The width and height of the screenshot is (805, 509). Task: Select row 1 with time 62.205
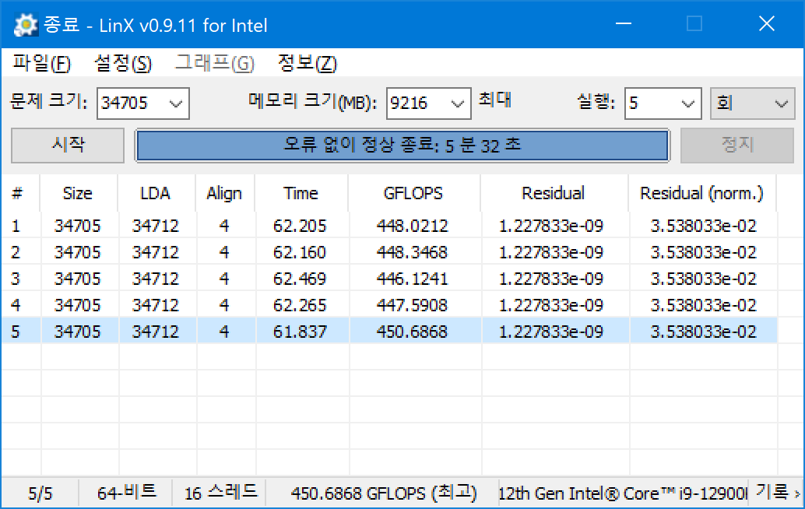(389, 226)
